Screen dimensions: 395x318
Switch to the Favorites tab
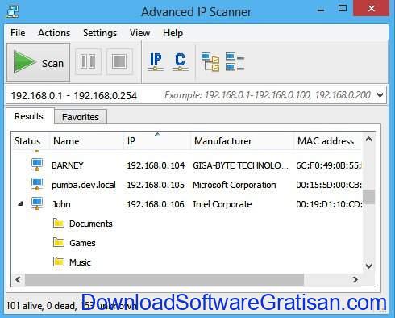[x=81, y=117]
